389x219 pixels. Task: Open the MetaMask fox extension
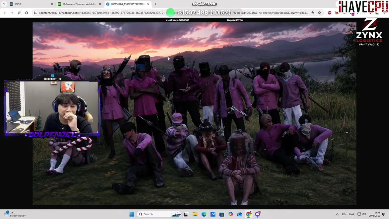(x=337, y=13)
